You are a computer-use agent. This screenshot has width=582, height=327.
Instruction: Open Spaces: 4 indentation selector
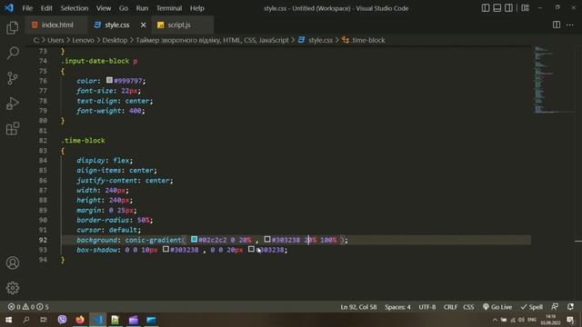pyautogui.click(x=397, y=307)
